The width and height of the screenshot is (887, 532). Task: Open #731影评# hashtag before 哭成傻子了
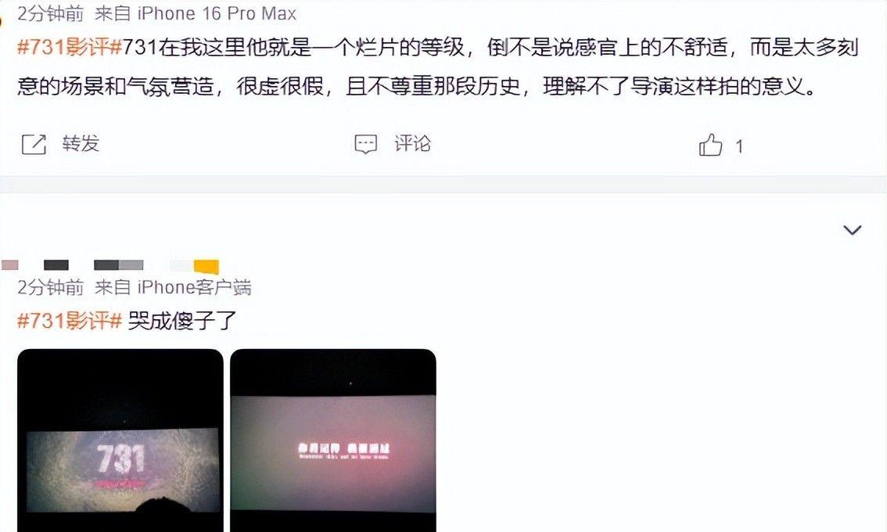point(70,321)
